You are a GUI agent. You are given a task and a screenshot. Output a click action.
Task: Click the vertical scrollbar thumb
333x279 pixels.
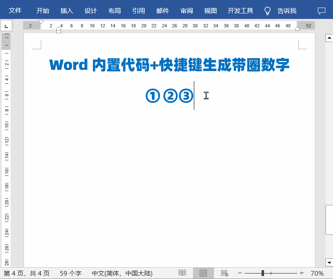(329, 220)
